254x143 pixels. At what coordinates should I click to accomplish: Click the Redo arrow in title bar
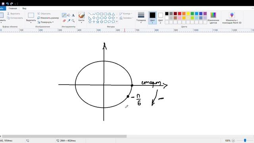pyautogui.click(x=12, y=4)
